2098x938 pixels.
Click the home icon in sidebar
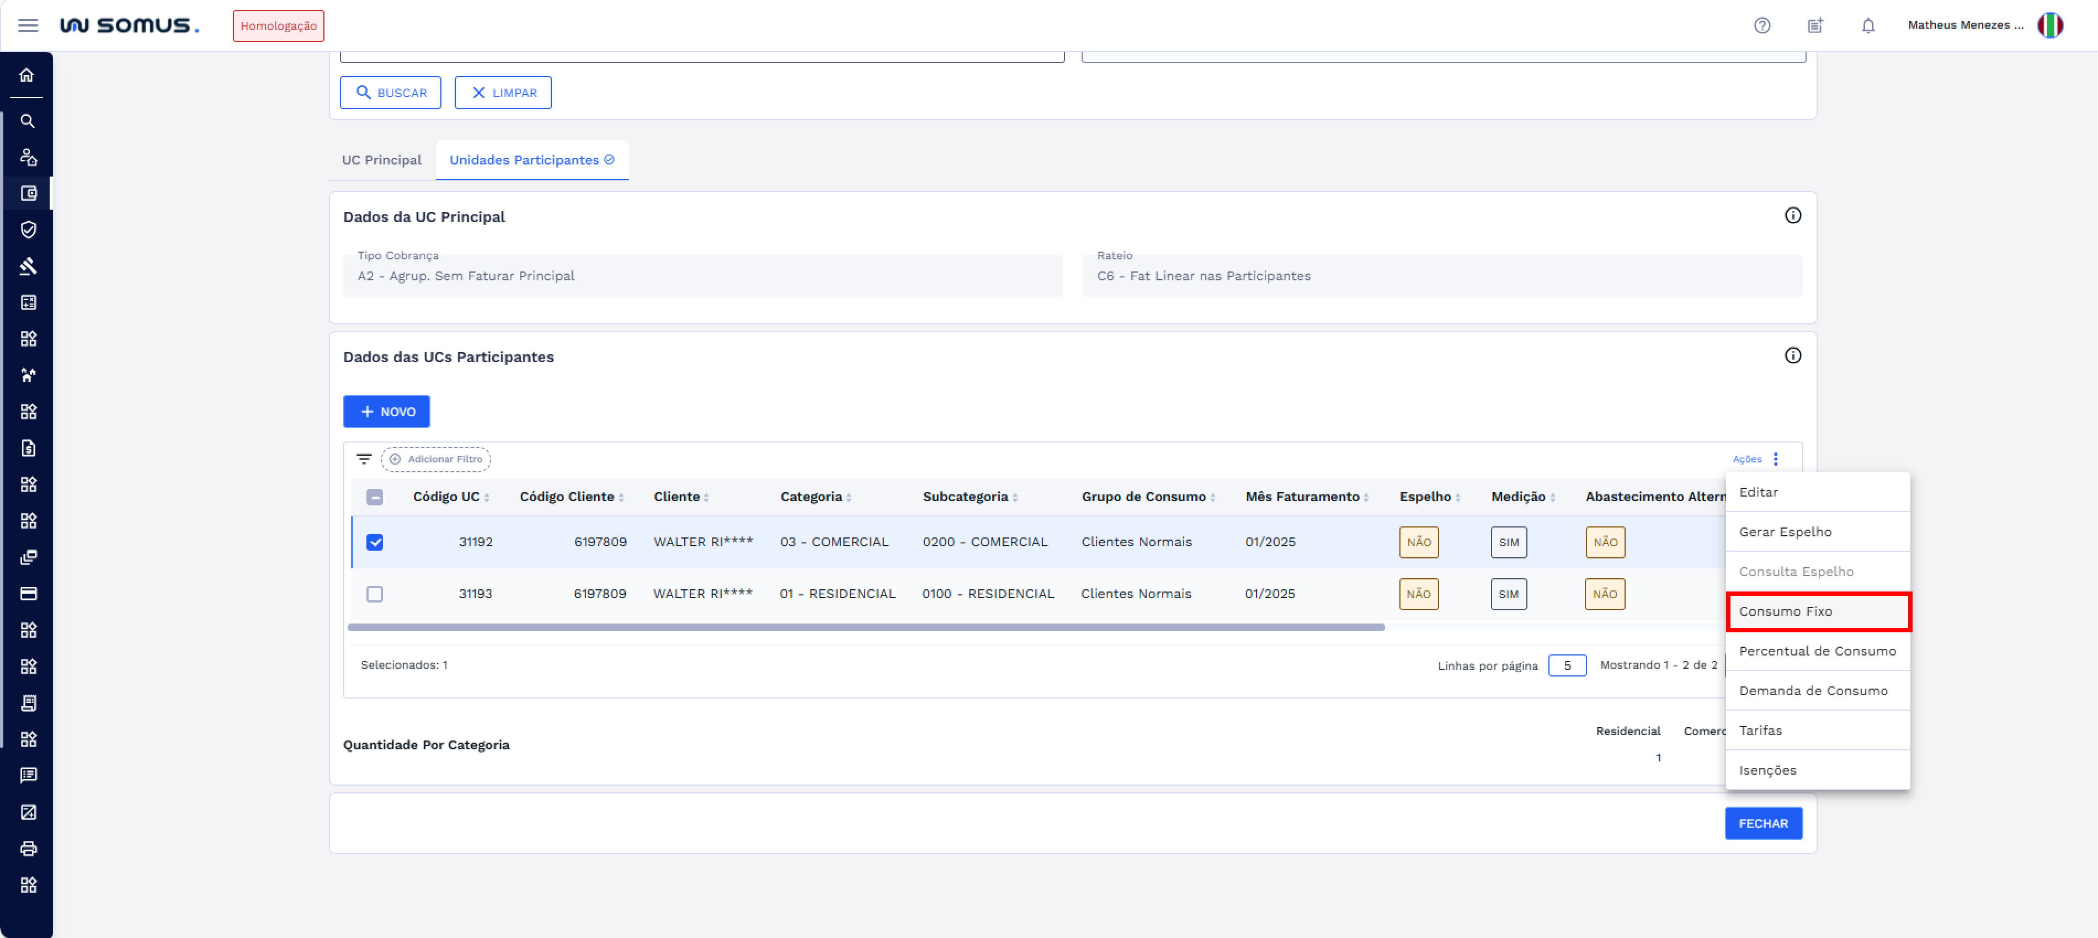pyautogui.click(x=27, y=75)
